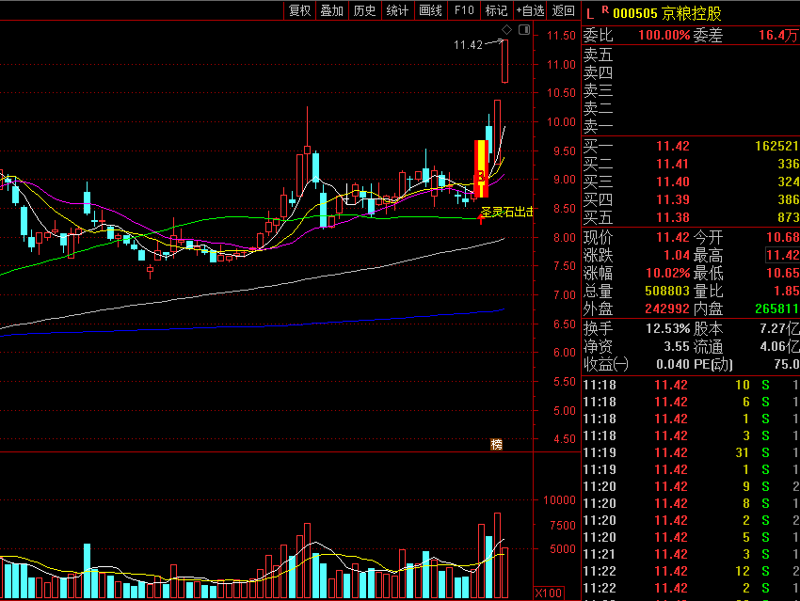Click the 10.00 price axis label

click(x=561, y=122)
